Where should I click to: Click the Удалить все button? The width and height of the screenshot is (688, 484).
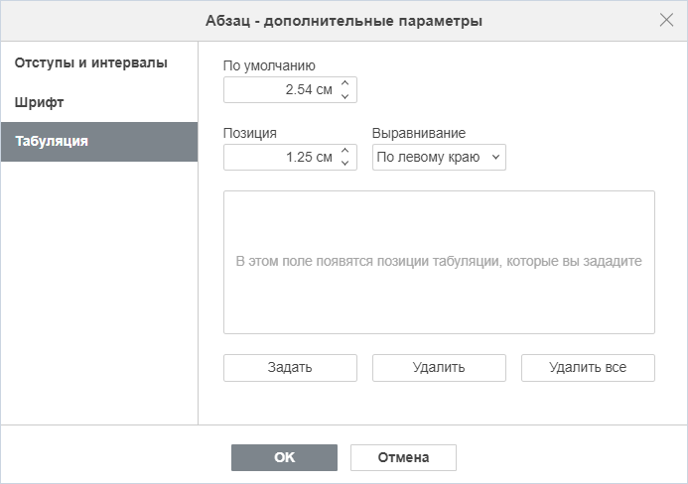(588, 367)
